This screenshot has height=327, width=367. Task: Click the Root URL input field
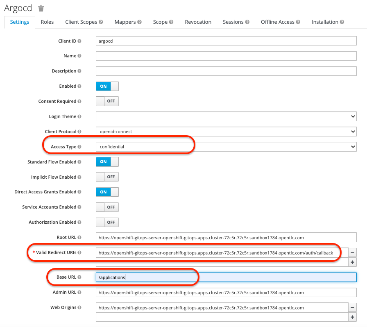[226, 238]
